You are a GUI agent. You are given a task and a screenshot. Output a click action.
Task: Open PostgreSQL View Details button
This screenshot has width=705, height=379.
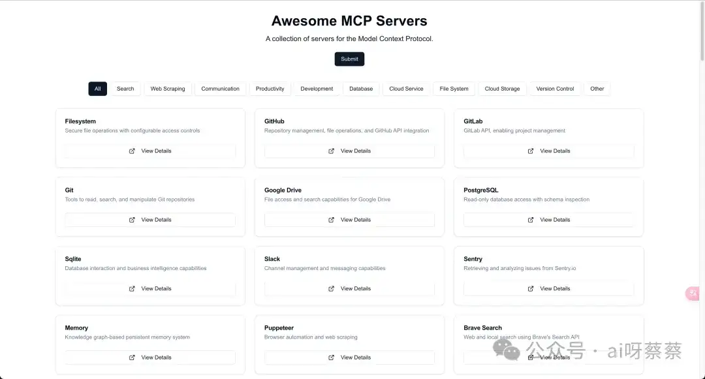point(548,220)
